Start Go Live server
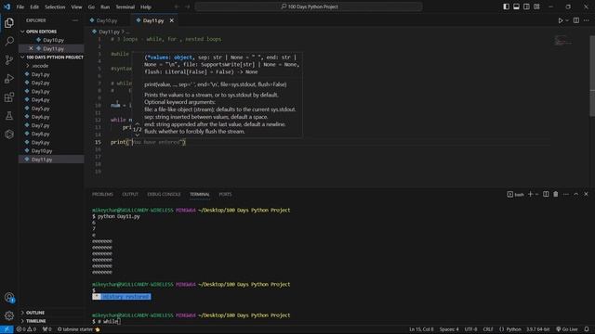This screenshot has height=334, width=595. pos(567,329)
